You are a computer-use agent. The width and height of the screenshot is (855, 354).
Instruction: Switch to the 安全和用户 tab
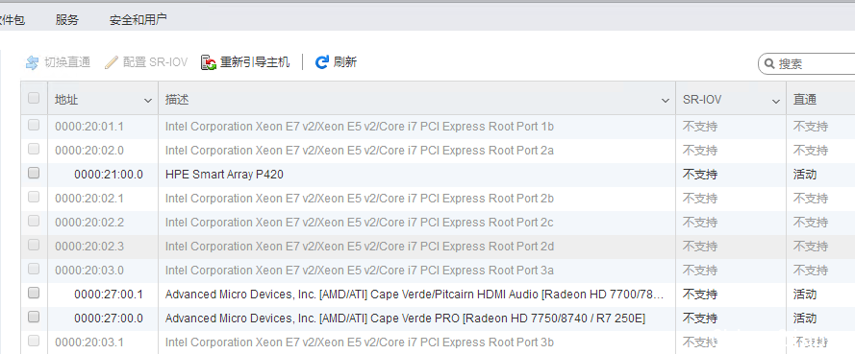[x=138, y=20]
